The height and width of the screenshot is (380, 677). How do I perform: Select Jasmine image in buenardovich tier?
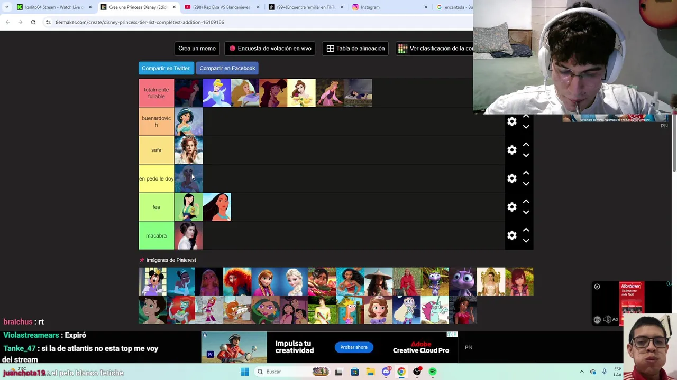[x=188, y=121]
